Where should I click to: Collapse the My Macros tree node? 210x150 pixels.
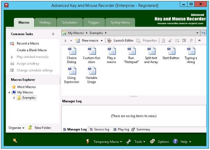[x=9, y=92]
